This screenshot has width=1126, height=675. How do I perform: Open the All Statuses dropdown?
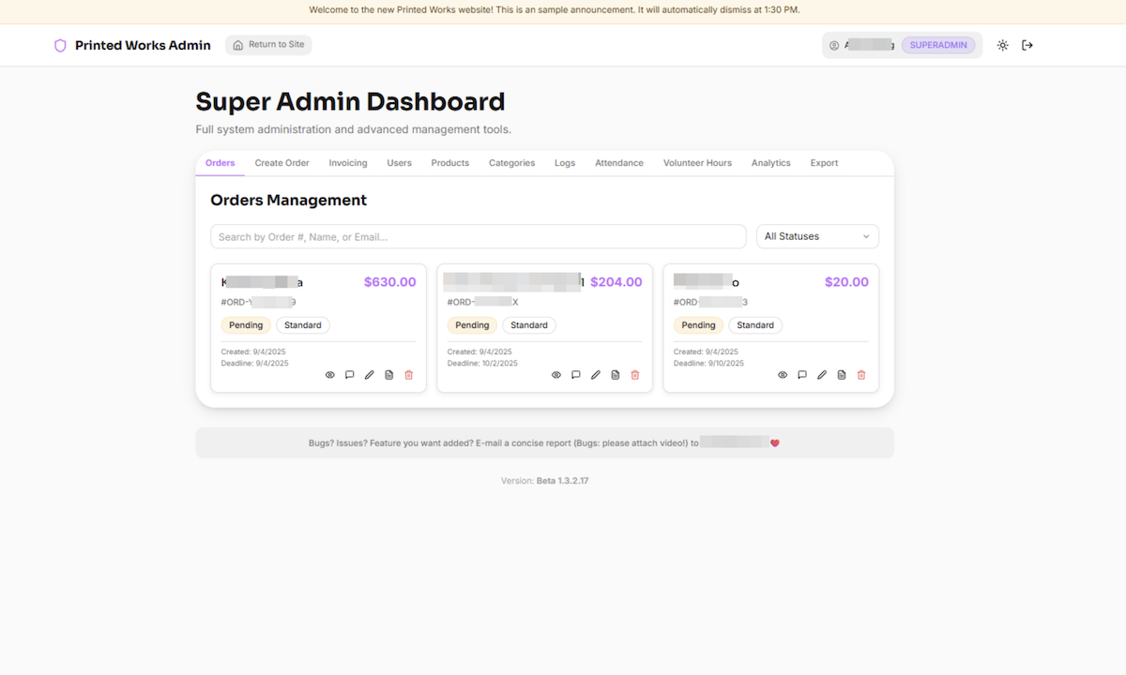click(x=816, y=236)
